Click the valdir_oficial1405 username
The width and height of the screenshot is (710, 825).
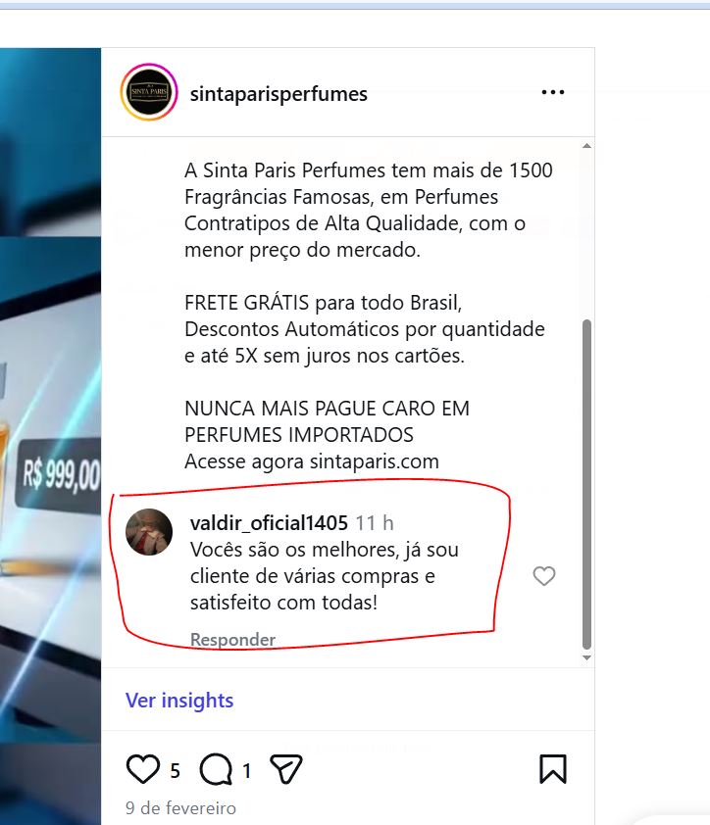[x=269, y=523]
